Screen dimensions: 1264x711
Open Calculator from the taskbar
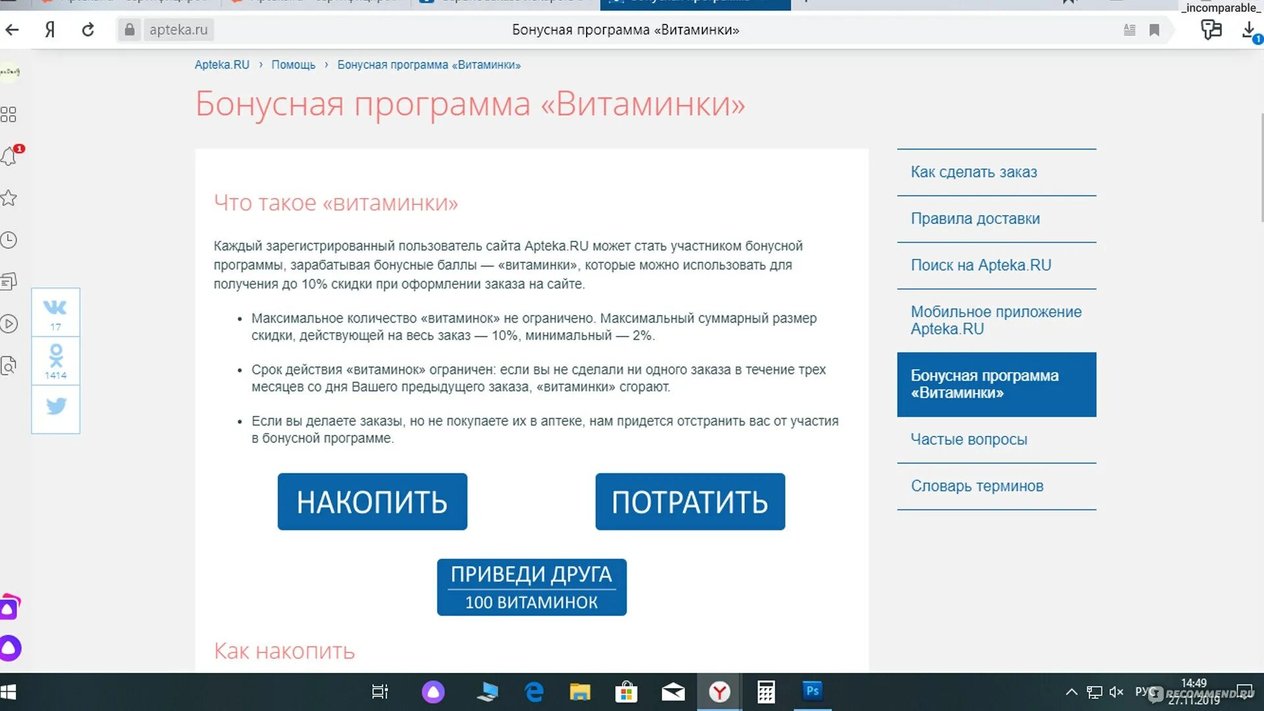766,692
